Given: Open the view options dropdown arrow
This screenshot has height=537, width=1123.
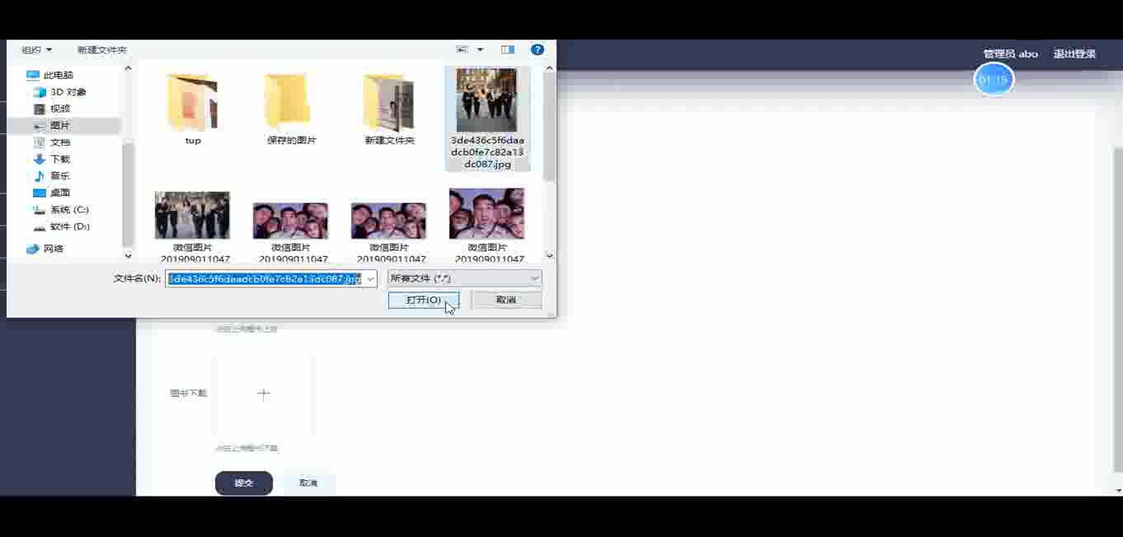Looking at the screenshot, I should (x=480, y=49).
